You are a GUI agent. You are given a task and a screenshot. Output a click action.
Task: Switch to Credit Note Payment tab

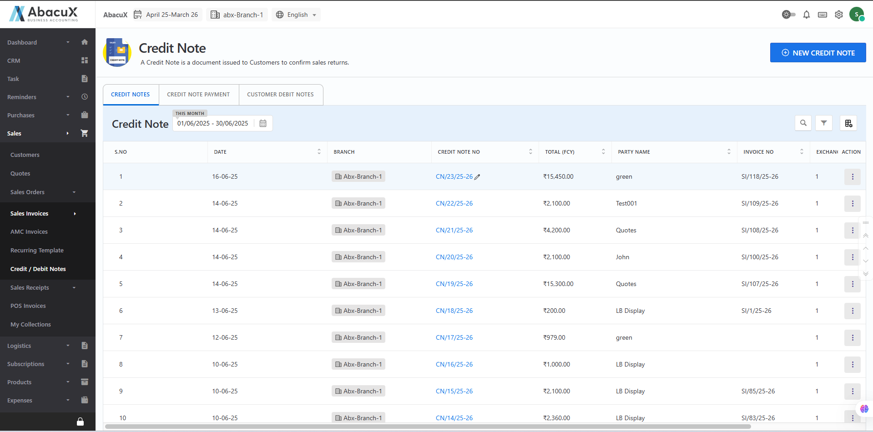click(198, 95)
